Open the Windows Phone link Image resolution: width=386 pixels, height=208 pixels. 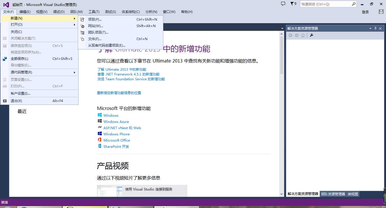116,134
